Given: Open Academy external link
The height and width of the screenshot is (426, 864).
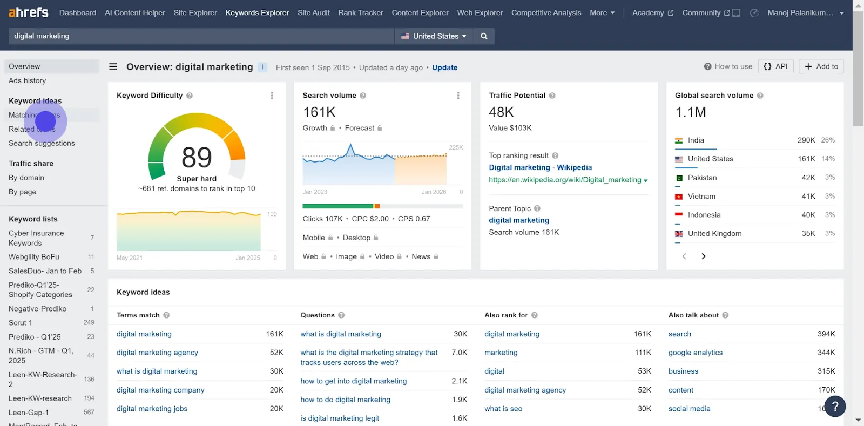Looking at the screenshot, I should coord(653,13).
